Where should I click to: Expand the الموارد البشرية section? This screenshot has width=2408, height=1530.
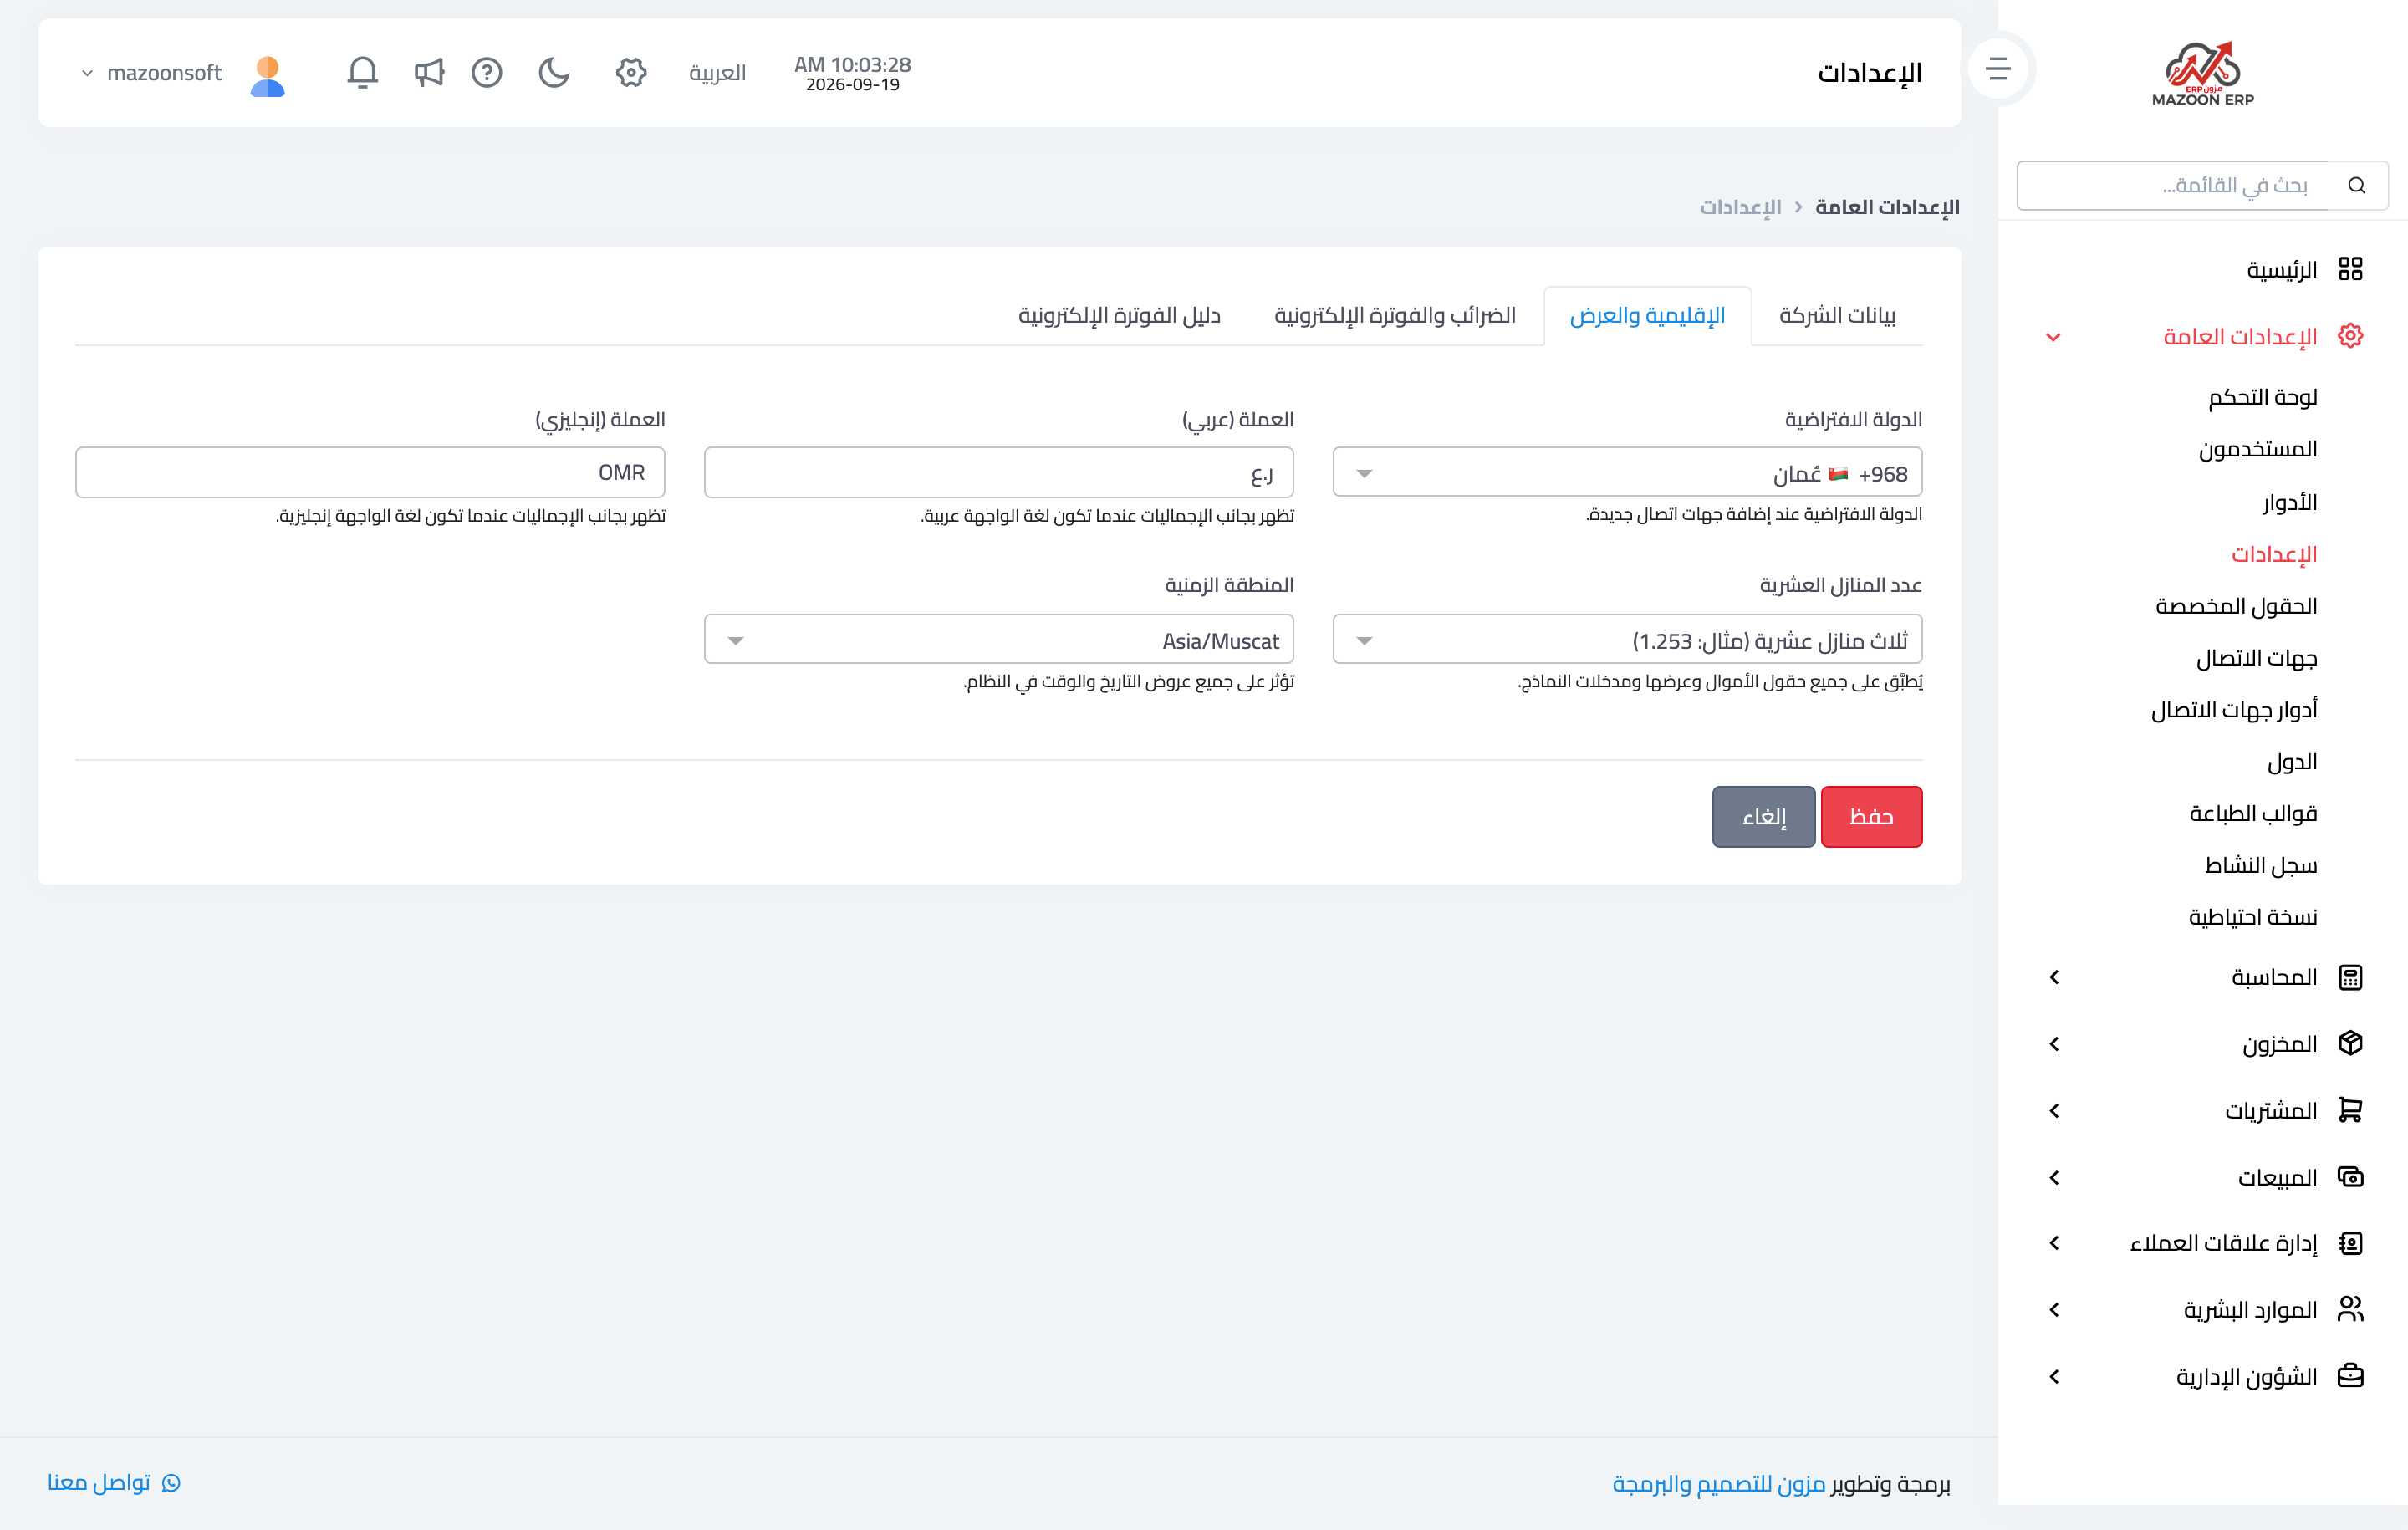2054,1310
